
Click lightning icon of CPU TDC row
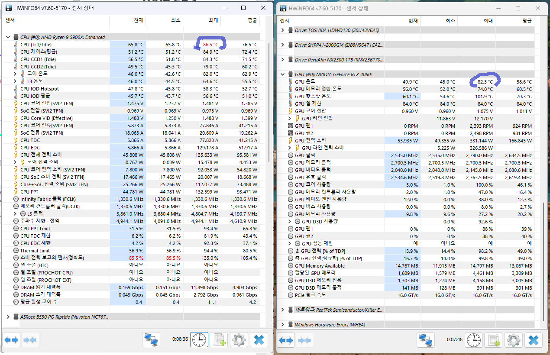click(x=16, y=140)
